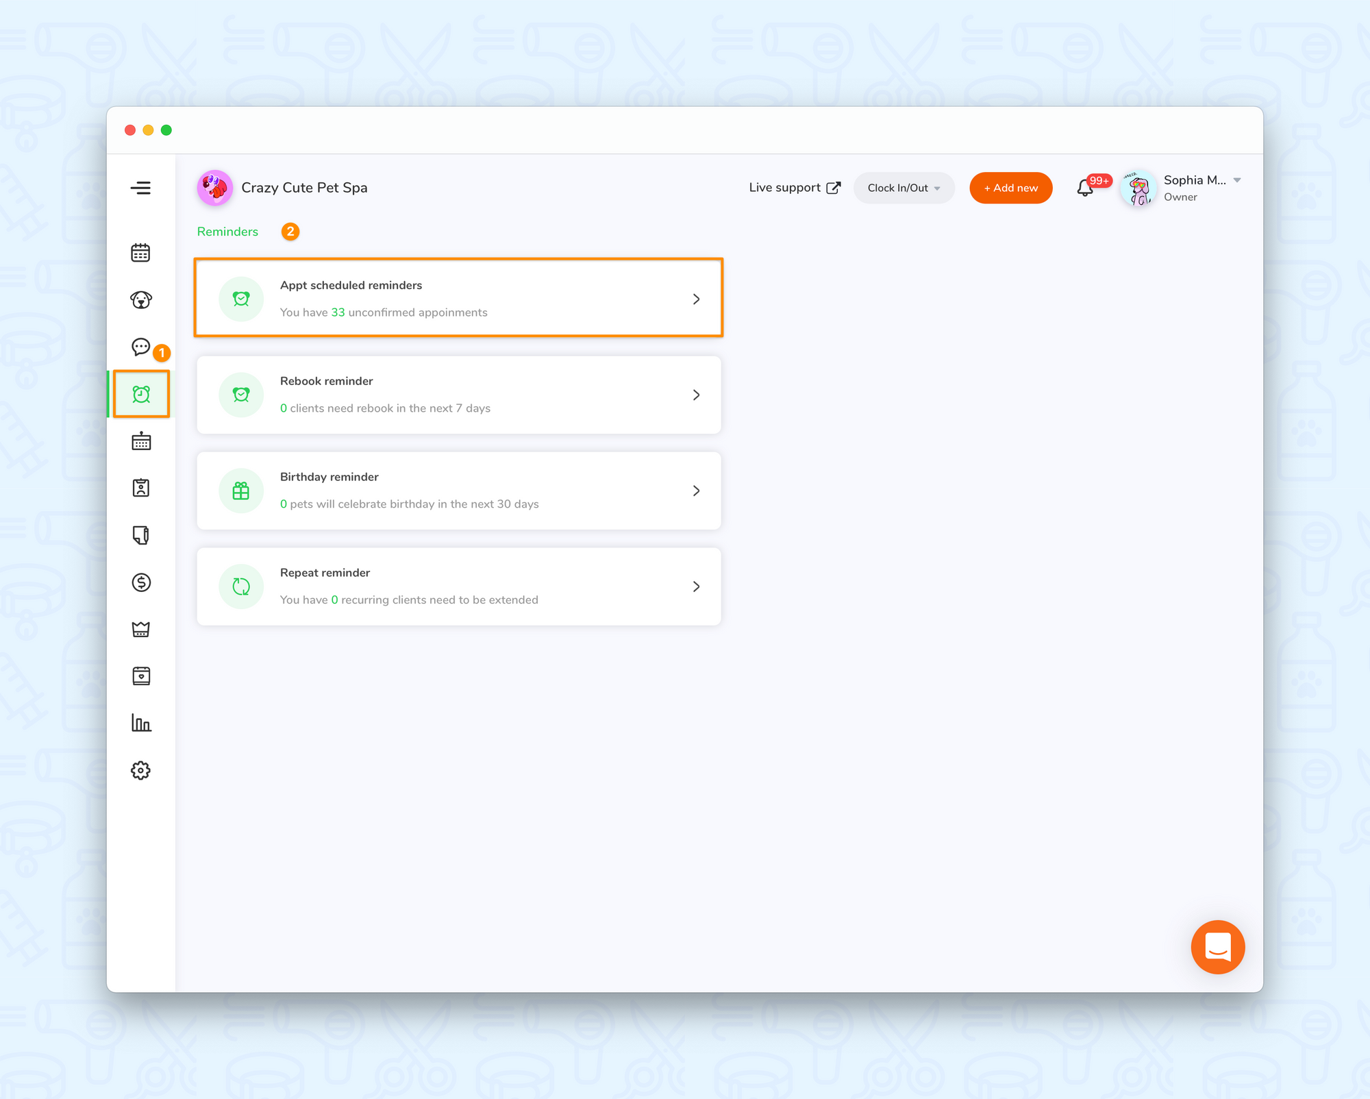Screen dimensions: 1370x1099
Task: Click the Add new button
Action: (x=1010, y=188)
